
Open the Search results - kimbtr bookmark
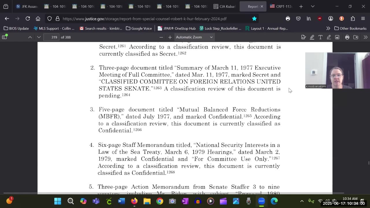[101, 28]
